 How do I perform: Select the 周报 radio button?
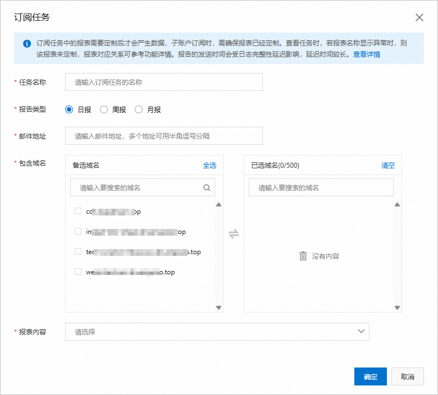pyautogui.click(x=104, y=109)
